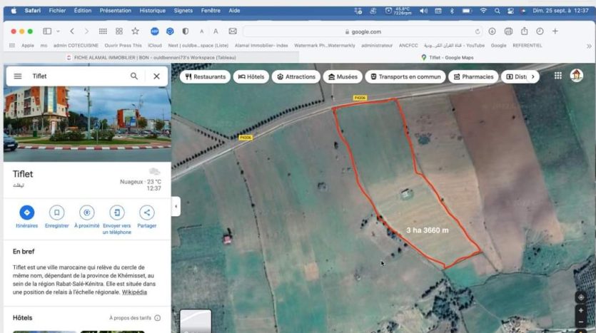Open the Google Maps hamburger menu
This screenshot has height=333, width=596.
point(18,76)
